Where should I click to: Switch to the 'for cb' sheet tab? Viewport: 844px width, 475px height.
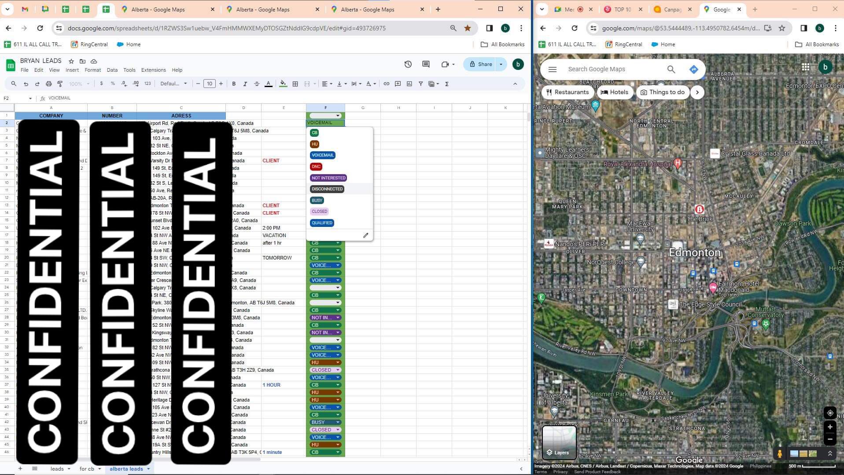click(87, 469)
